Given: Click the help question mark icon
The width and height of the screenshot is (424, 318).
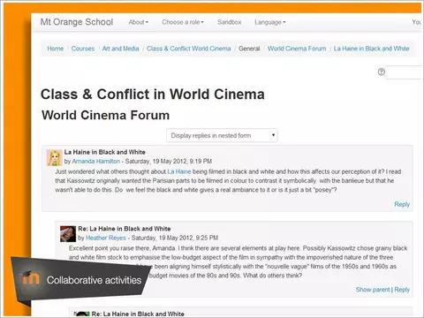Looking at the screenshot, I should [381, 72].
